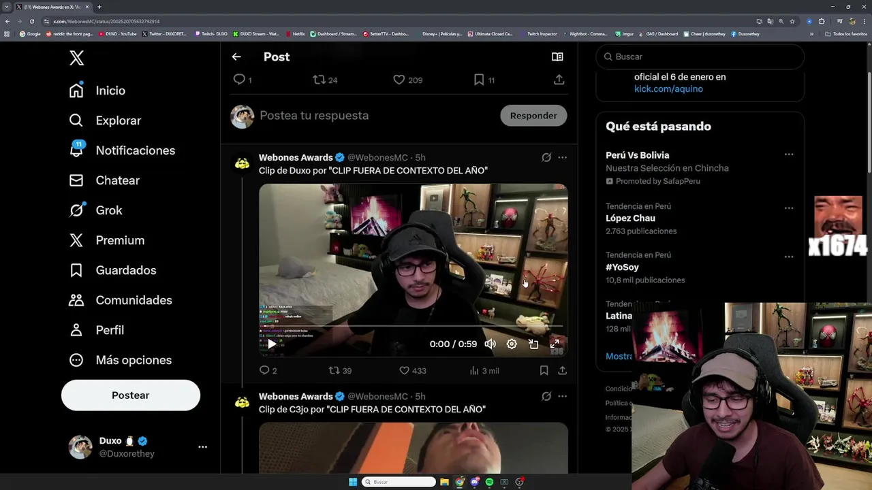
Task: Open the reader view icon
Action: [x=557, y=57]
